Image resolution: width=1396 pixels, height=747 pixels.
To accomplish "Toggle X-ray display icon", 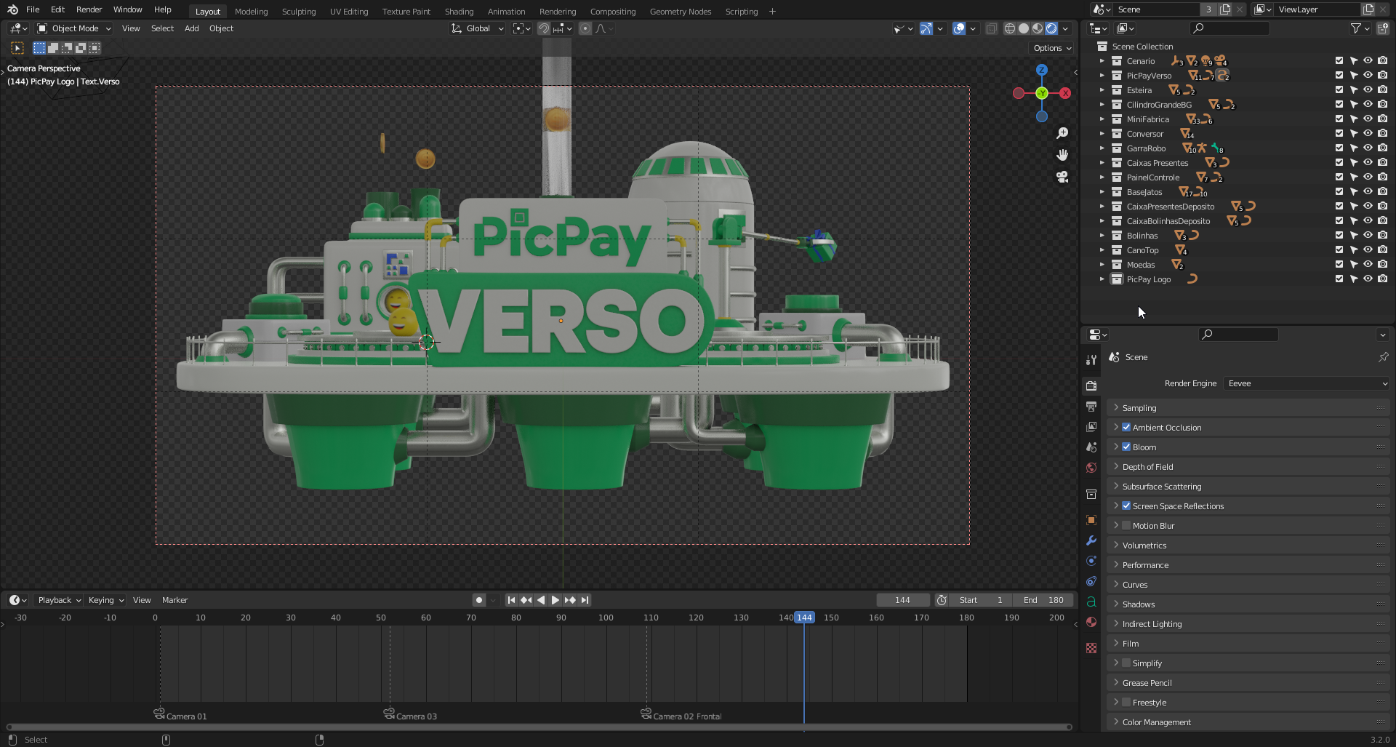I will 991,28.
